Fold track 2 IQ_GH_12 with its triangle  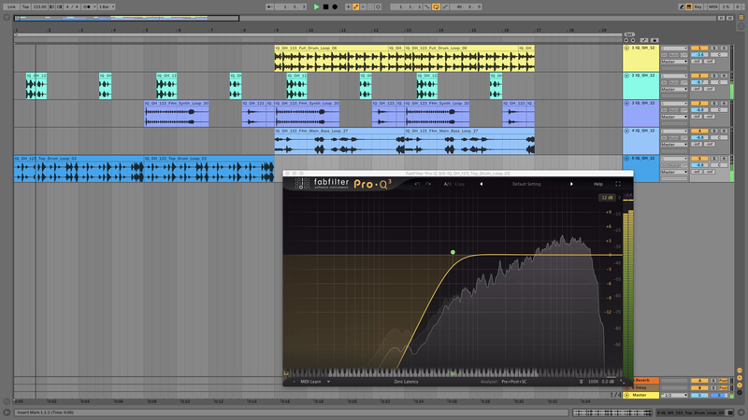(626, 76)
